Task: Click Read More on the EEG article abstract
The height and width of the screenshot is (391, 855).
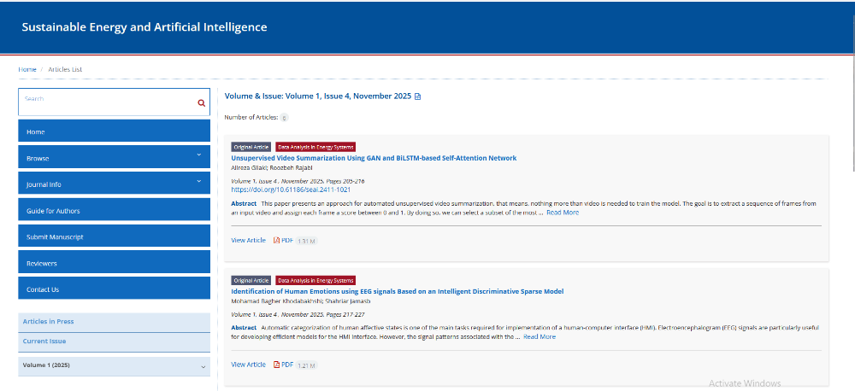Action: [539, 336]
